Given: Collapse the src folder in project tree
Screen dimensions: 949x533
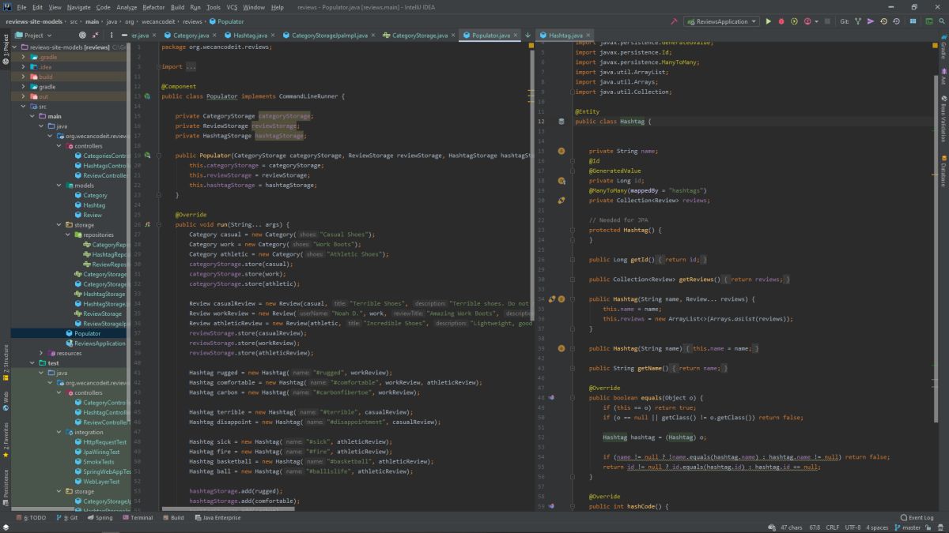Looking at the screenshot, I should [x=23, y=106].
